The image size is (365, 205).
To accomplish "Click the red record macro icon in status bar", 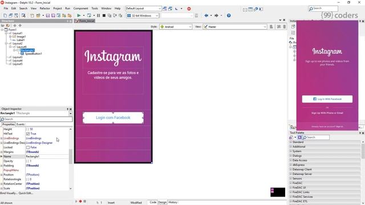I will (80, 201).
